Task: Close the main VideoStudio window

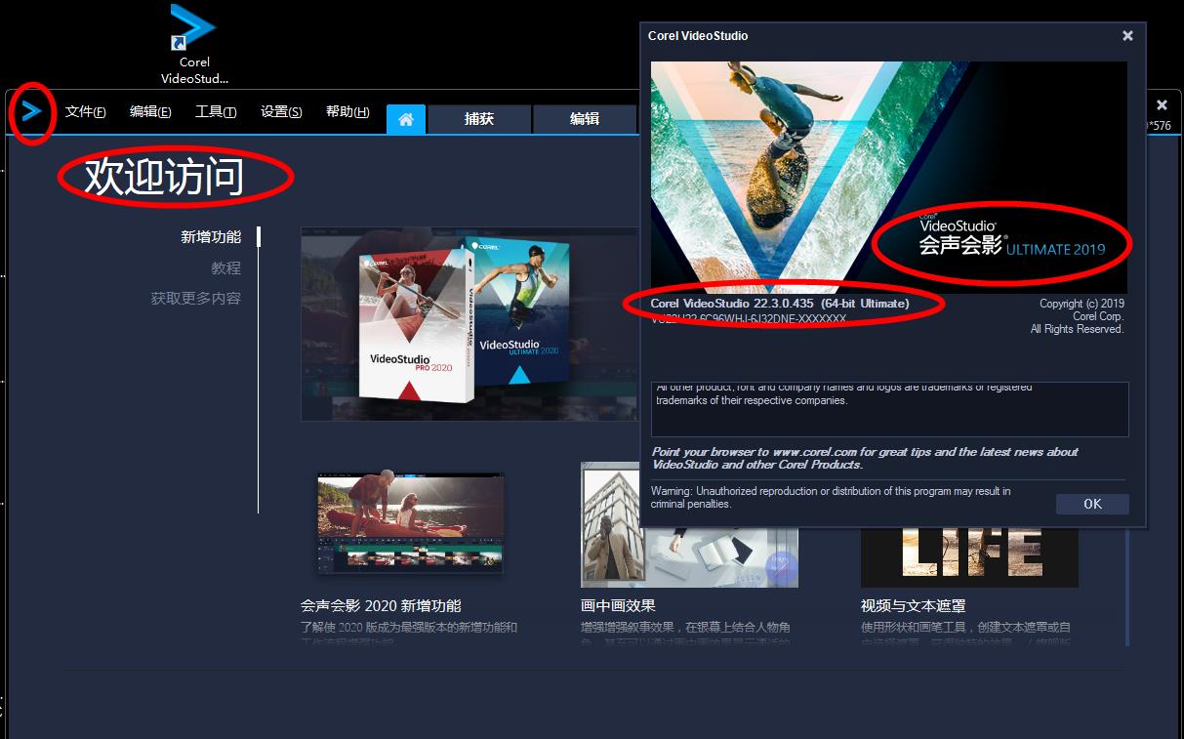Action: click(1162, 104)
